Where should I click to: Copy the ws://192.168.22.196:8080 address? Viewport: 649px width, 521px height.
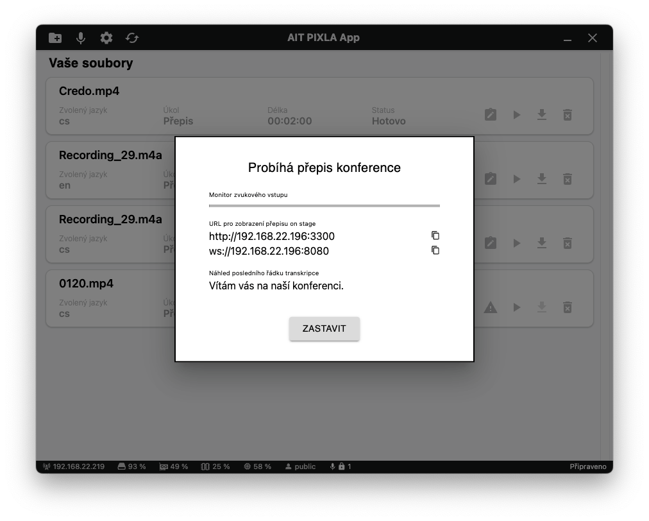tap(435, 250)
